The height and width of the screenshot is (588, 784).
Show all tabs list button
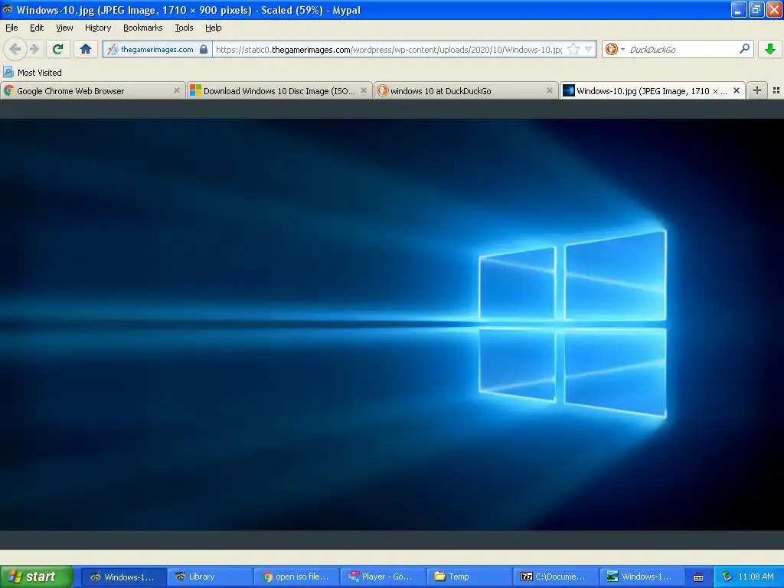(x=776, y=90)
